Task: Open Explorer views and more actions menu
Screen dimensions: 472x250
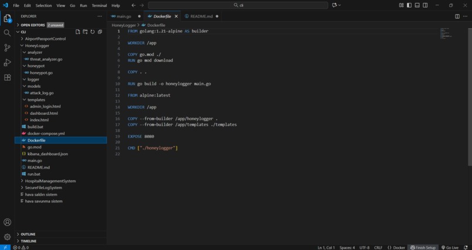Action: pyautogui.click(x=100, y=16)
